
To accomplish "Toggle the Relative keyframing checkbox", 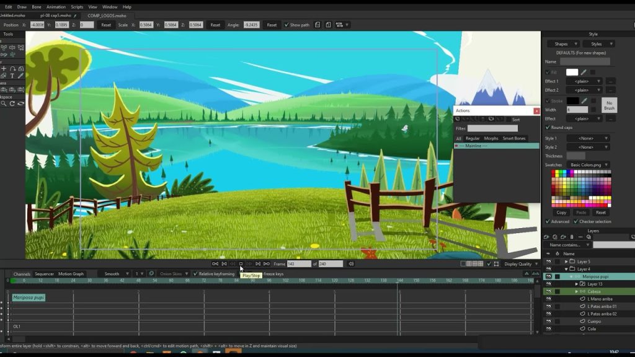I will (195, 274).
